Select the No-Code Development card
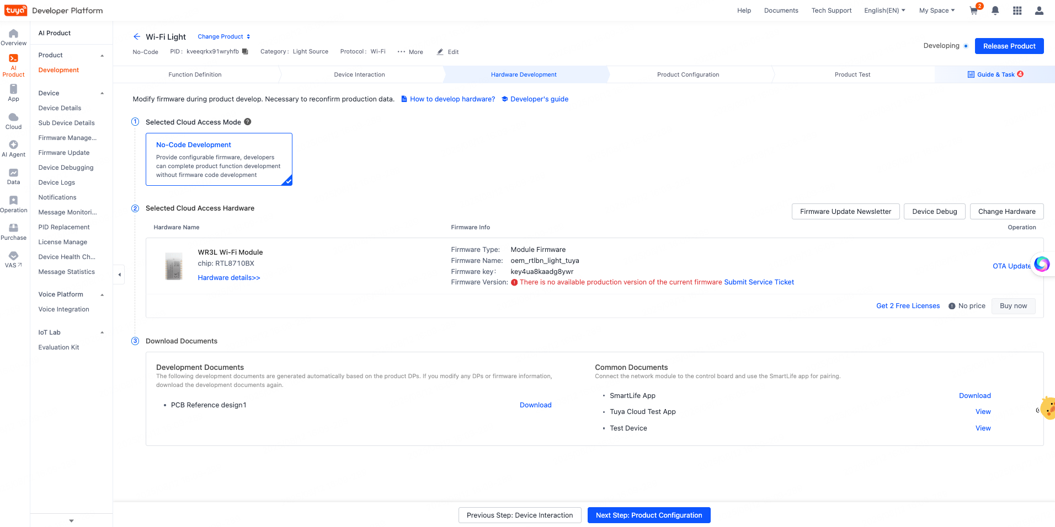The image size is (1055, 527). click(219, 159)
